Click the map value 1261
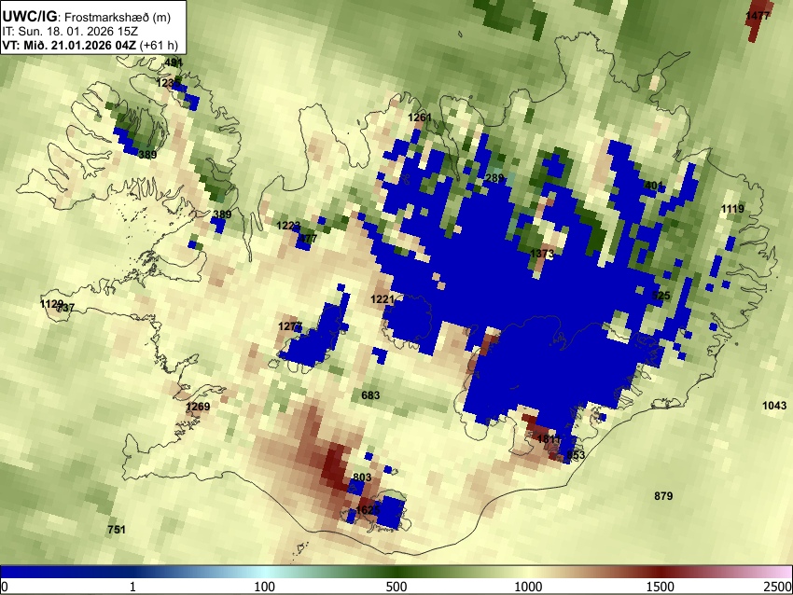Image resolution: width=793 pixels, height=595 pixels. click(420, 118)
